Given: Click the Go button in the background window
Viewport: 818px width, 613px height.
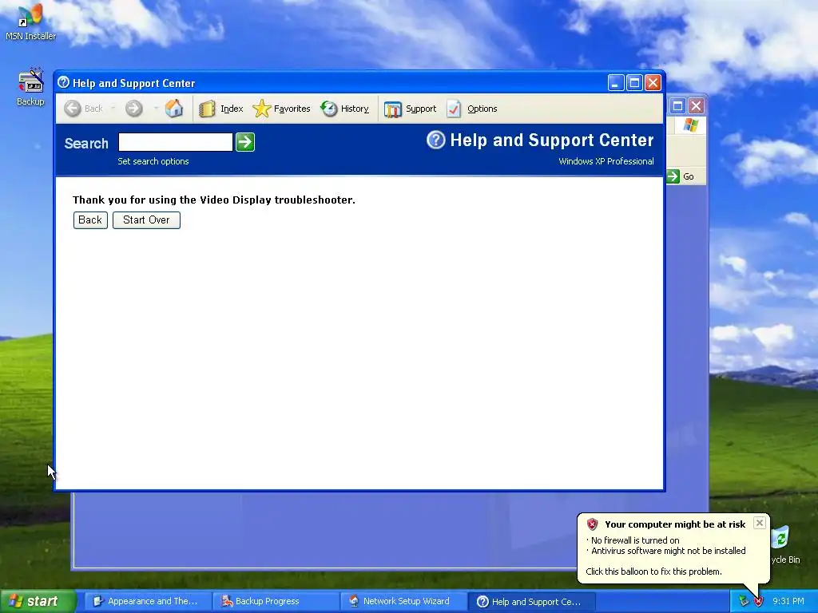Looking at the screenshot, I should click(x=681, y=176).
